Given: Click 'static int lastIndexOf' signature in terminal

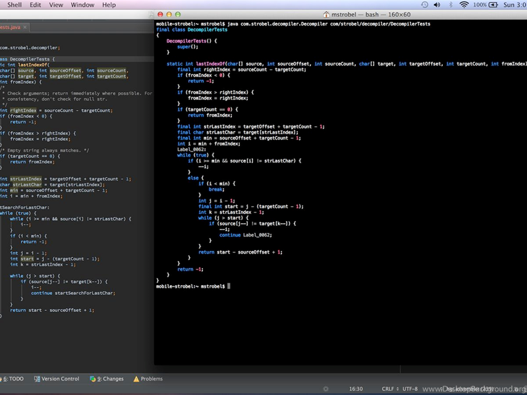Looking at the screenshot, I should tap(196, 64).
